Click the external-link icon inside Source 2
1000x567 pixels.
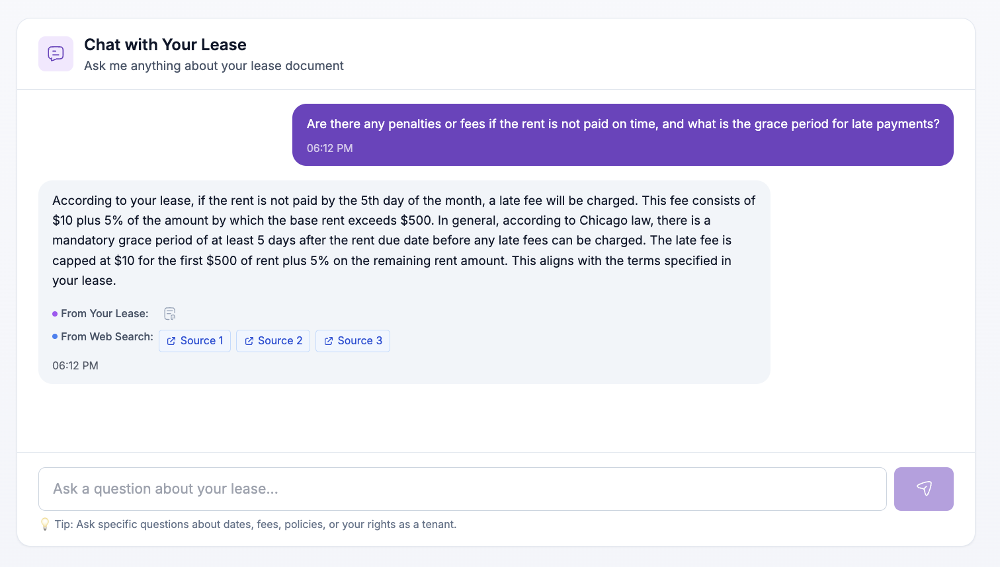tap(249, 340)
